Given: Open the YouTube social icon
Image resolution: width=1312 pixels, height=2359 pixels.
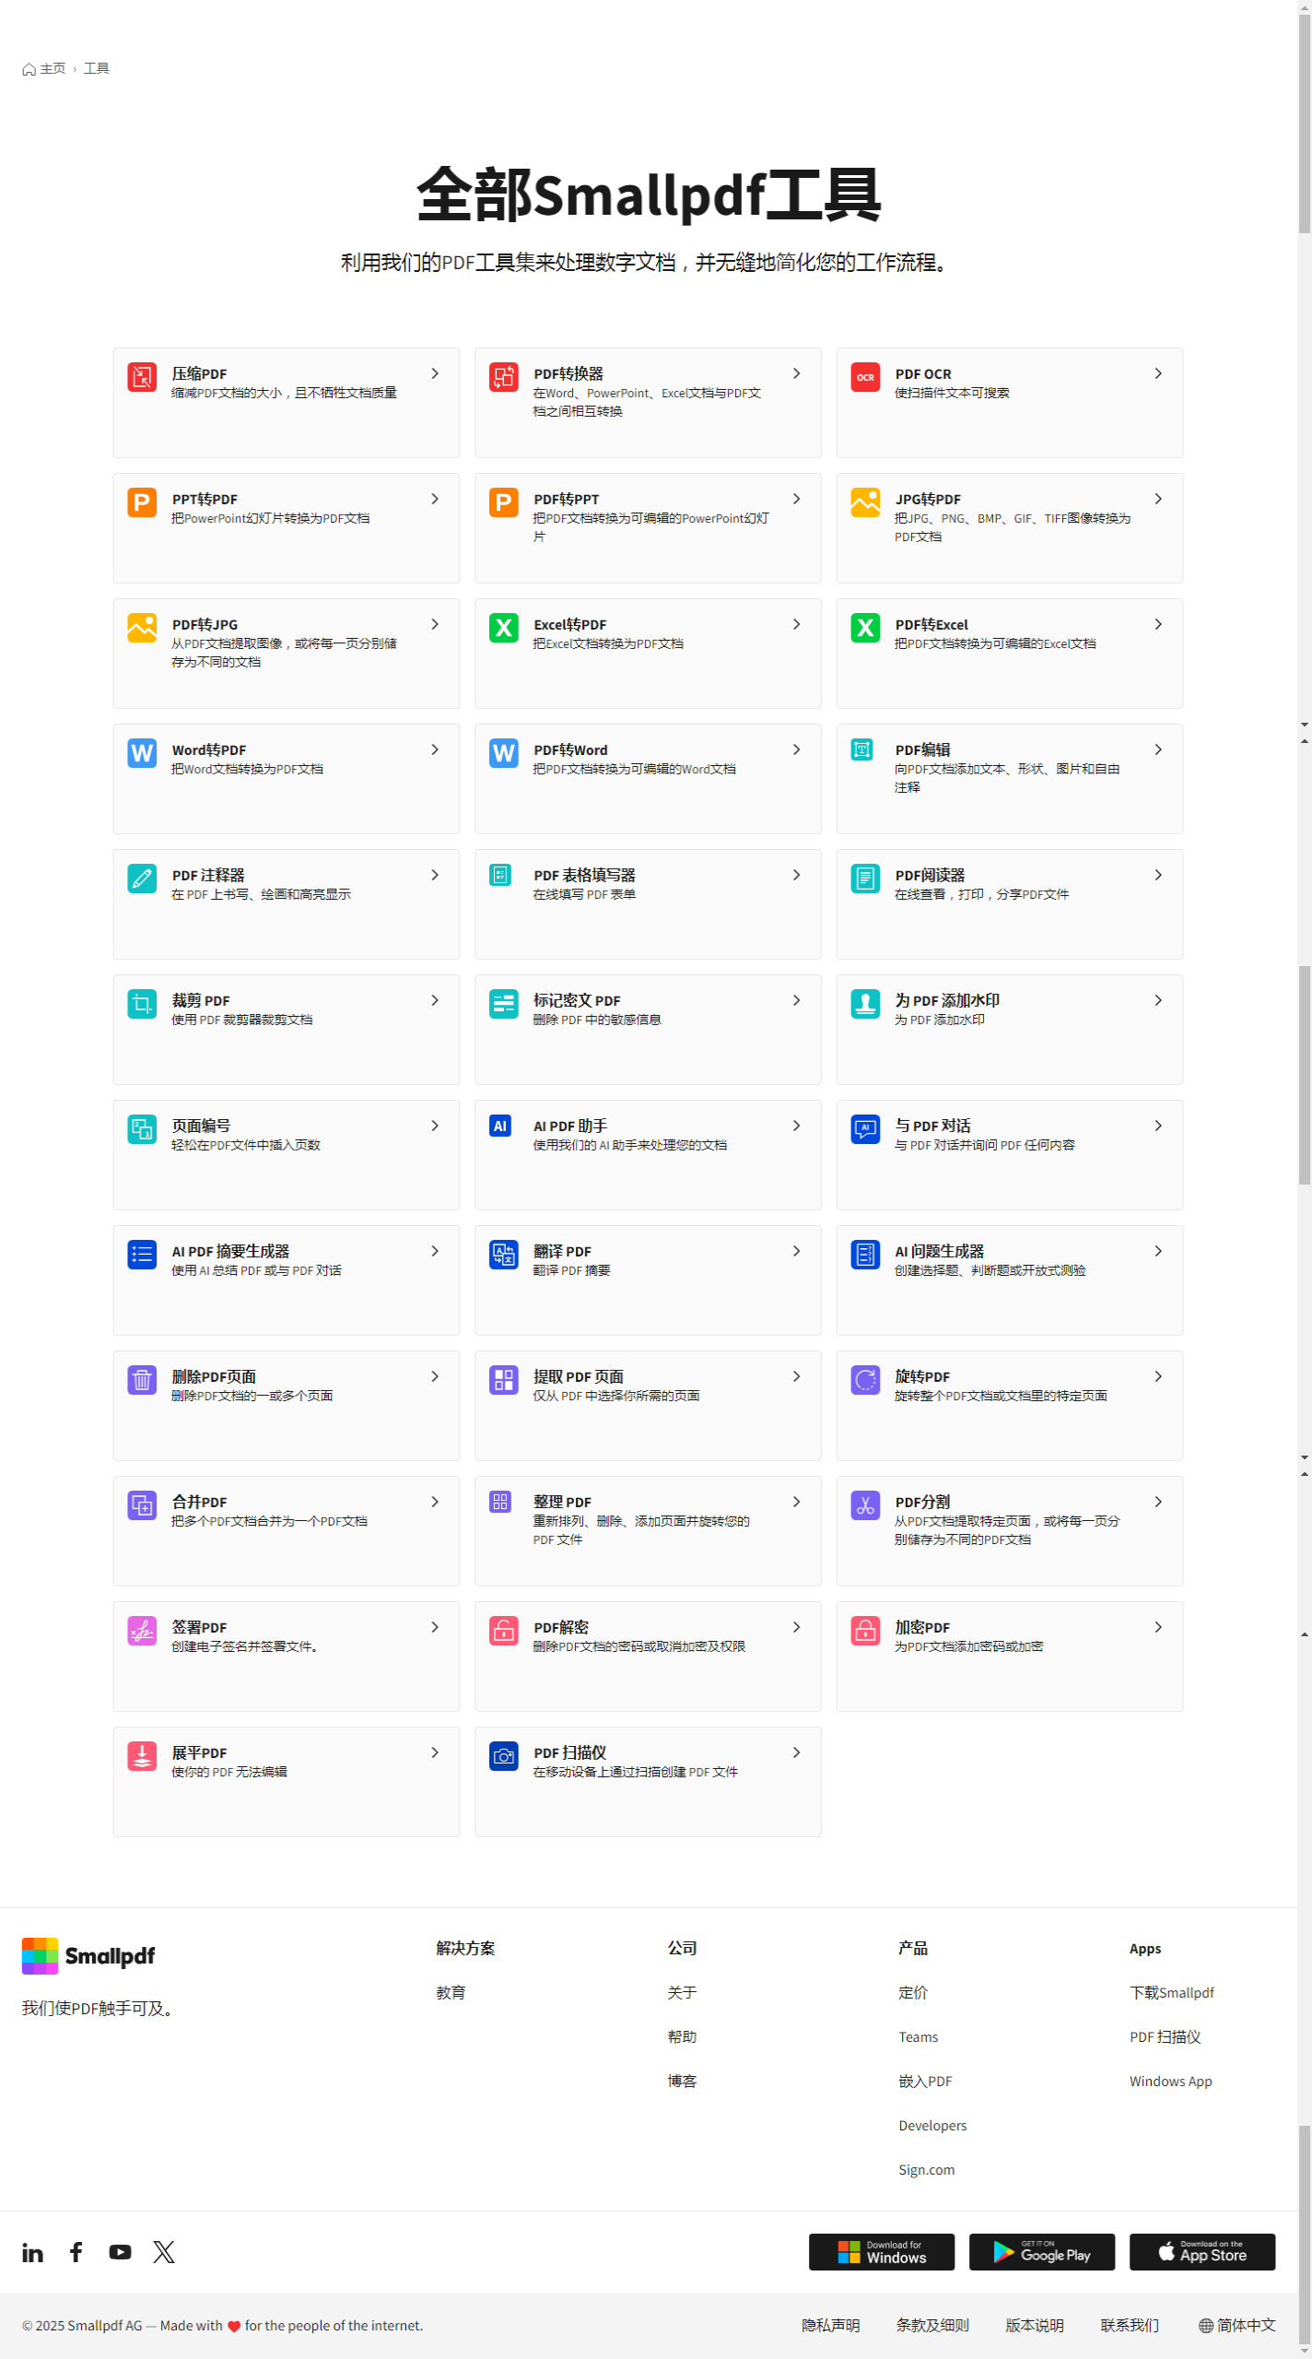Looking at the screenshot, I should point(120,2252).
